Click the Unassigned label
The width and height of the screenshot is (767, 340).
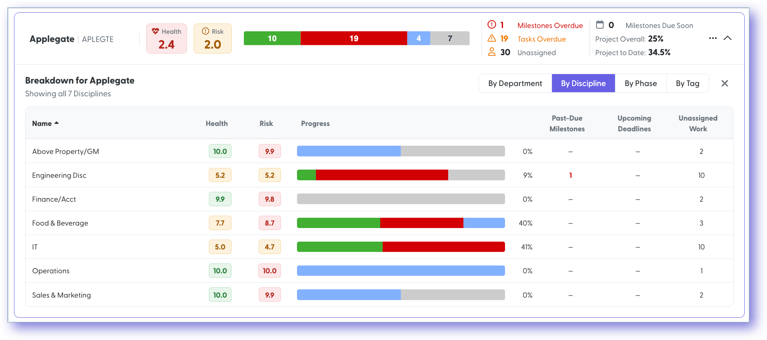click(536, 53)
